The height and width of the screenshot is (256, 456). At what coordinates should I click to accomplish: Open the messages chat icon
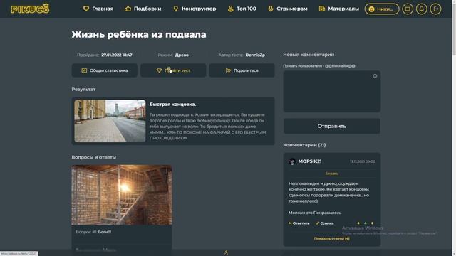click(408, 9)
